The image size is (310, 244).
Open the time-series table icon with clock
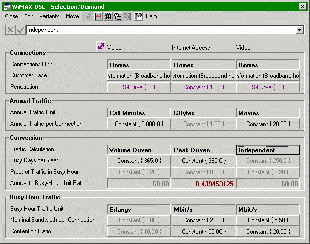(x=118, y=16)
